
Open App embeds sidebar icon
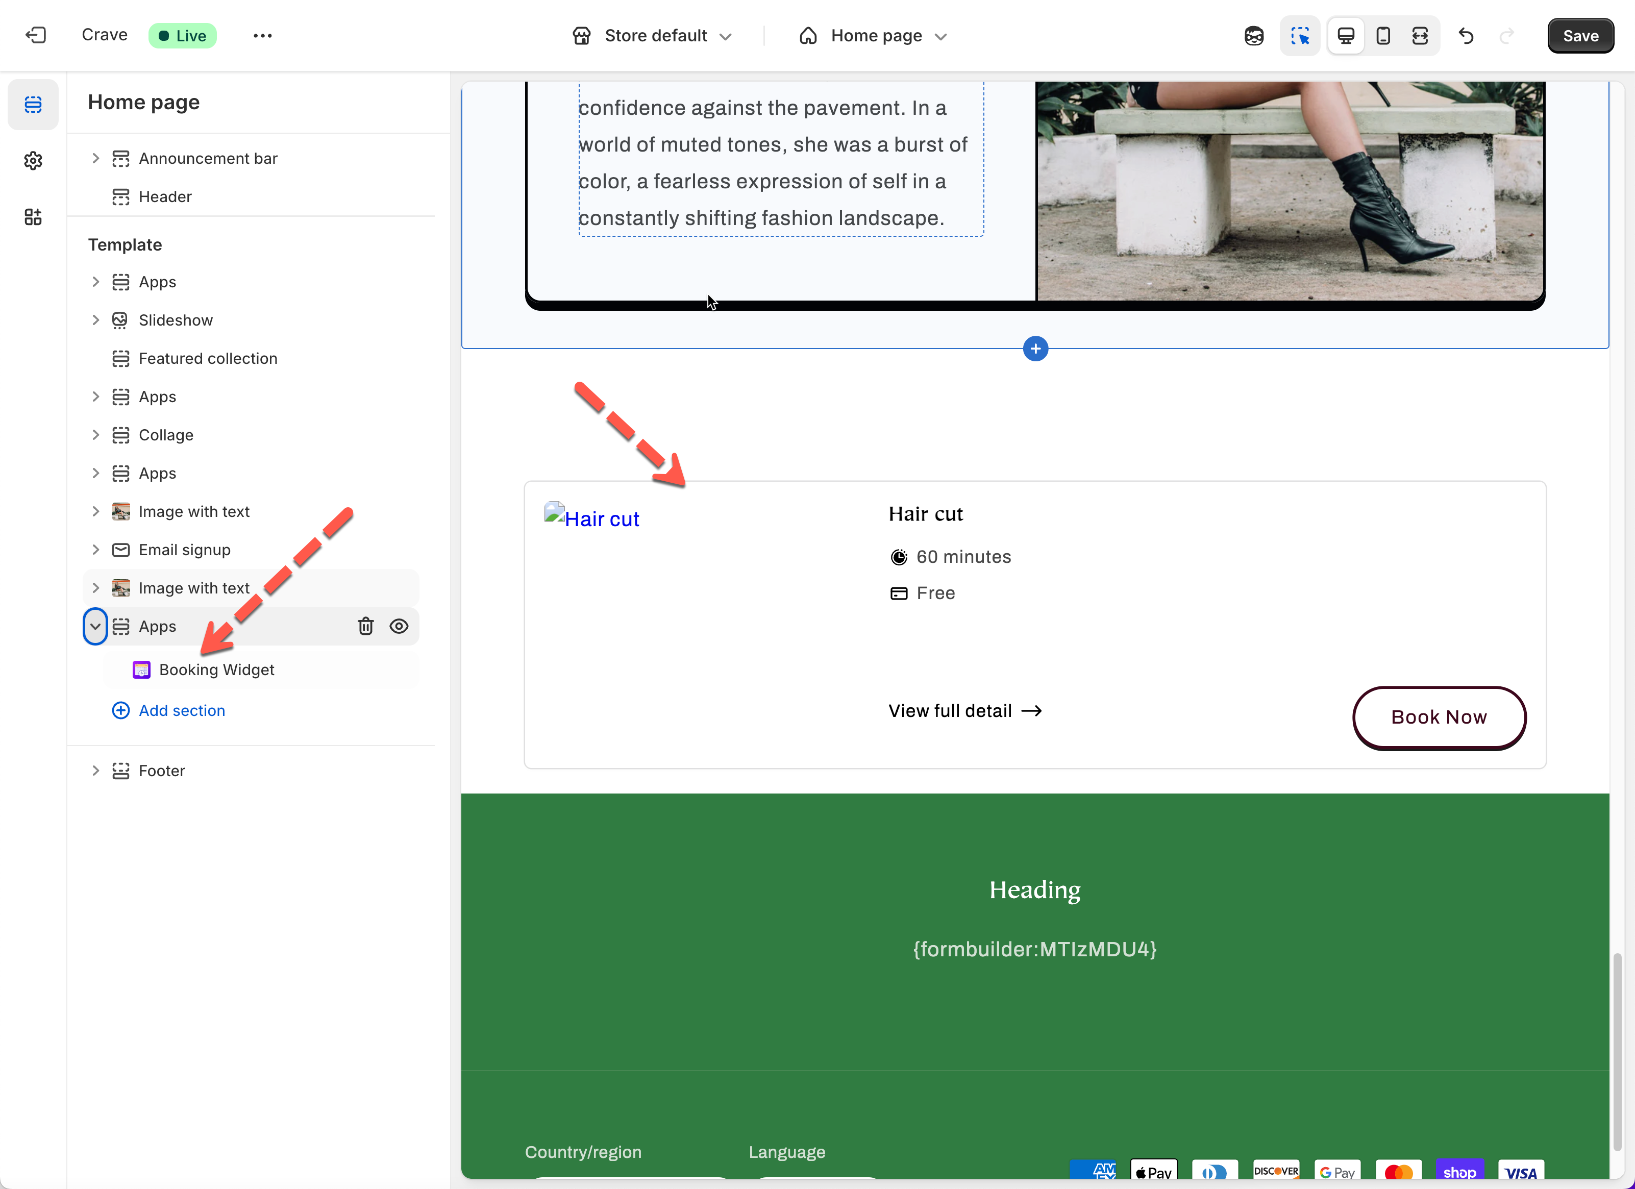click(33, 217)
